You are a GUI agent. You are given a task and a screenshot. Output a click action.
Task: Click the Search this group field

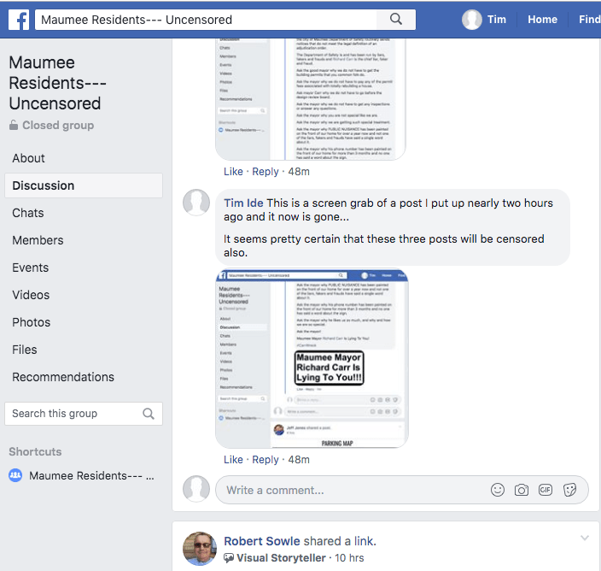click(x=73, y=414)
